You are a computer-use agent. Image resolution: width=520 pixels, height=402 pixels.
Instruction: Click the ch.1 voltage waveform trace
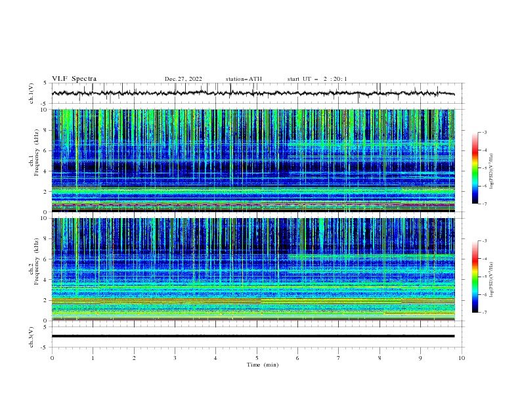253,93
